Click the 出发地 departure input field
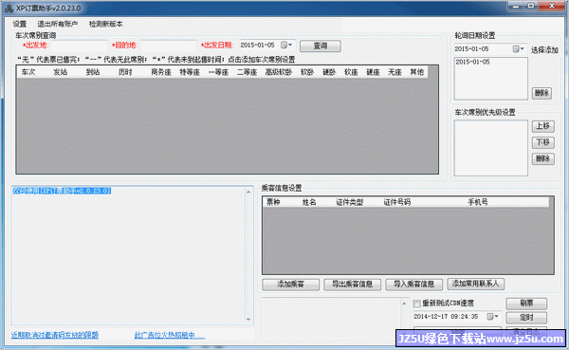 [x=80, y=46]
